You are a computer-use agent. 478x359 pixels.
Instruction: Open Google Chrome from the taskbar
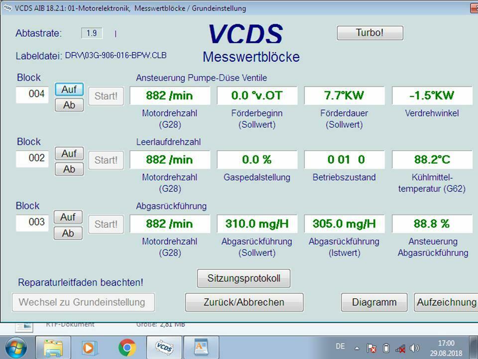coord(127,348)
